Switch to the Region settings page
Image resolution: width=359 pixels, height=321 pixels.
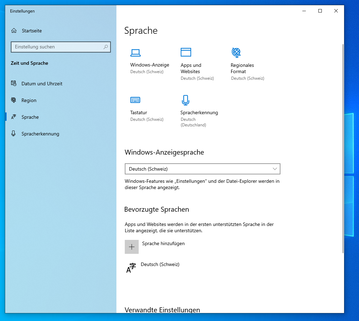tap(29, 100)
